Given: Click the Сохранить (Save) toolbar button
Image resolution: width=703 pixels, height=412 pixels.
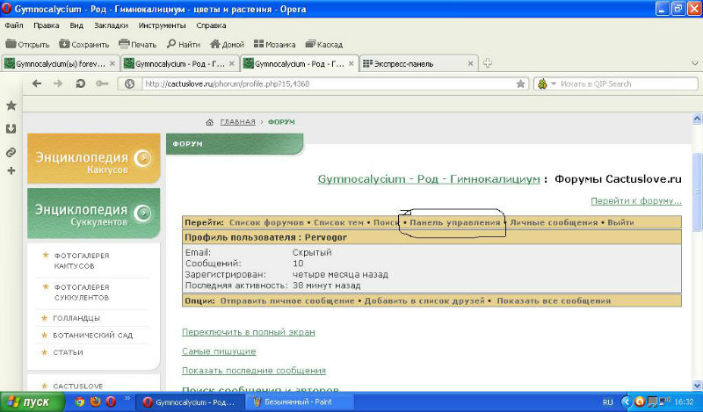Looking at the screenshot, I should (x=83, y=44).
